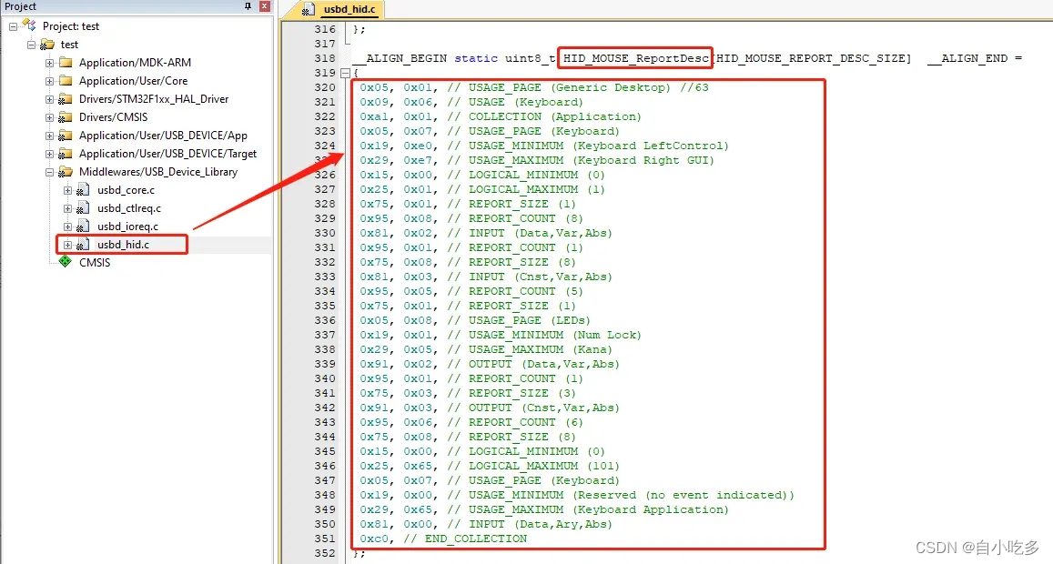Click USAGE (Keyboard) comment on line 321
This screenshot has height=564, width=1053.
515,102
